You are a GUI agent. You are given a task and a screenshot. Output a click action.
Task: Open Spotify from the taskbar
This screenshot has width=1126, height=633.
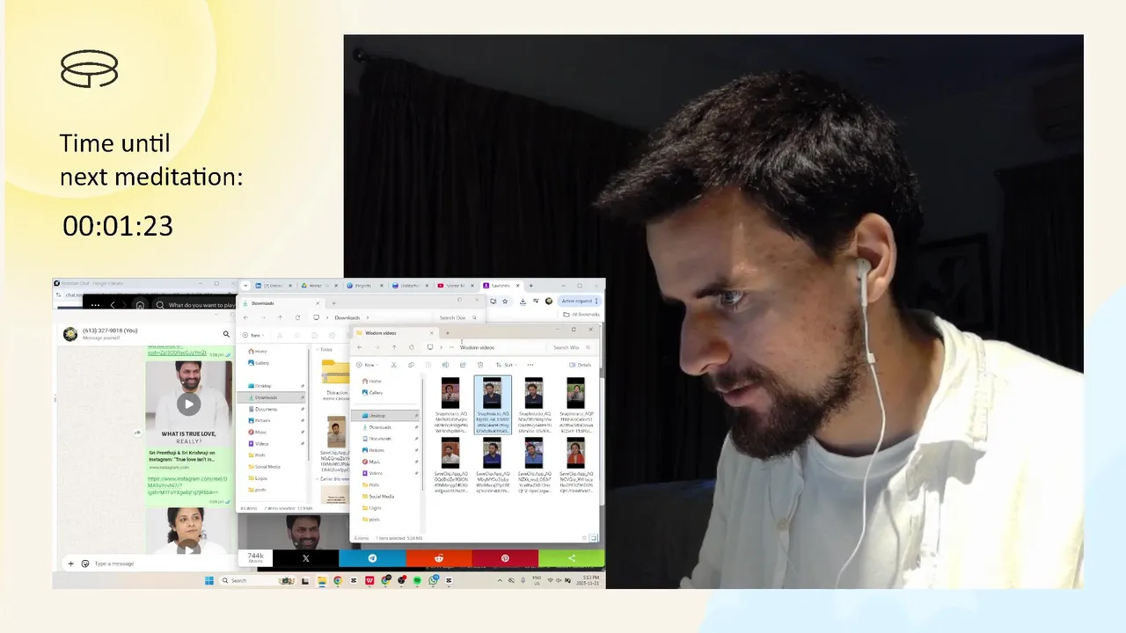click(x=418, y=580)
